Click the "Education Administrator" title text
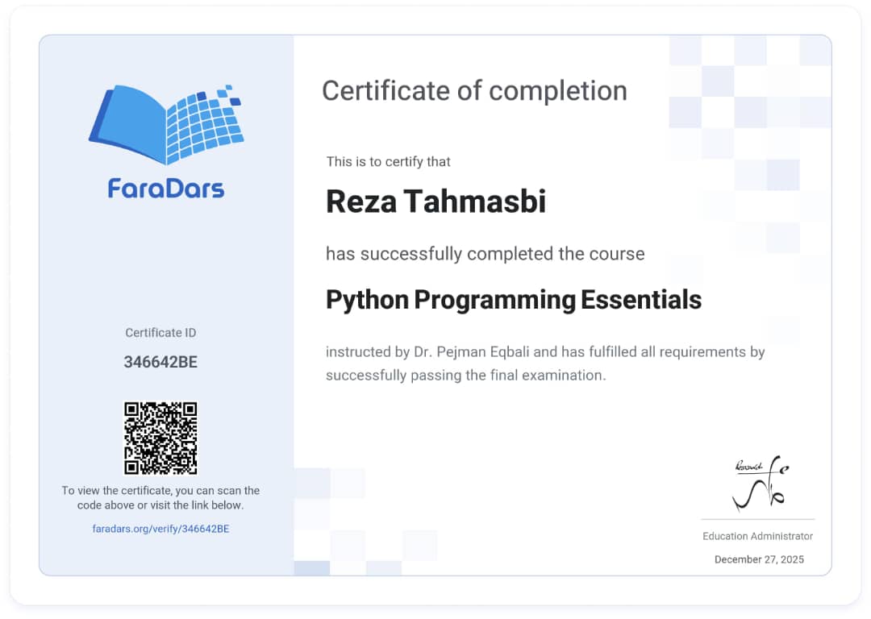The image size is (871, 619). tap(757, 536)
